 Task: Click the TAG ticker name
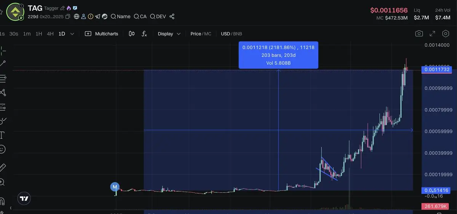[35, 8]
